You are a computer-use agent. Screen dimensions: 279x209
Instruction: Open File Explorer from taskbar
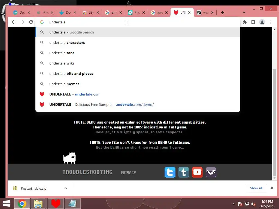[38, 204]
